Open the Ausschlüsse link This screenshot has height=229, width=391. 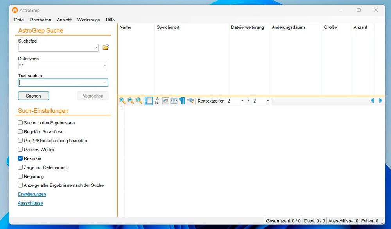(30, 203)
